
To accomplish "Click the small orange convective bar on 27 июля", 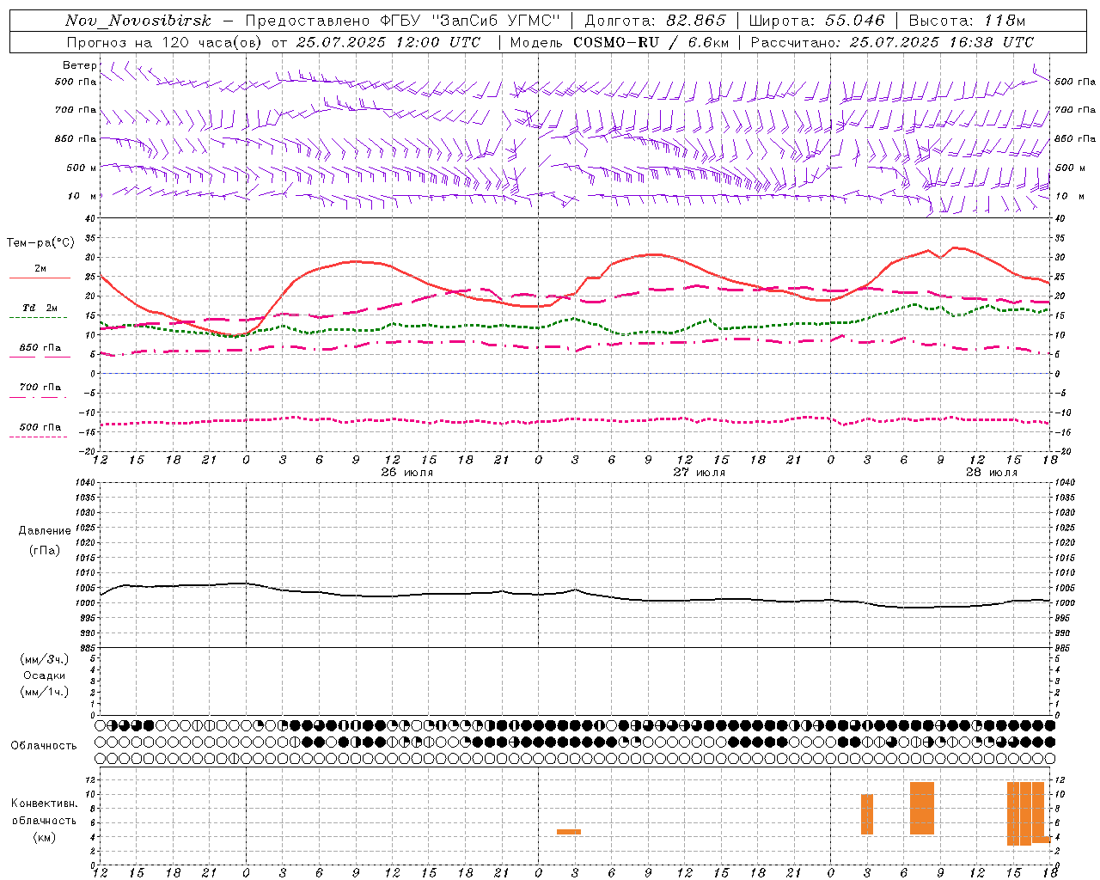I will pos(569,832).
